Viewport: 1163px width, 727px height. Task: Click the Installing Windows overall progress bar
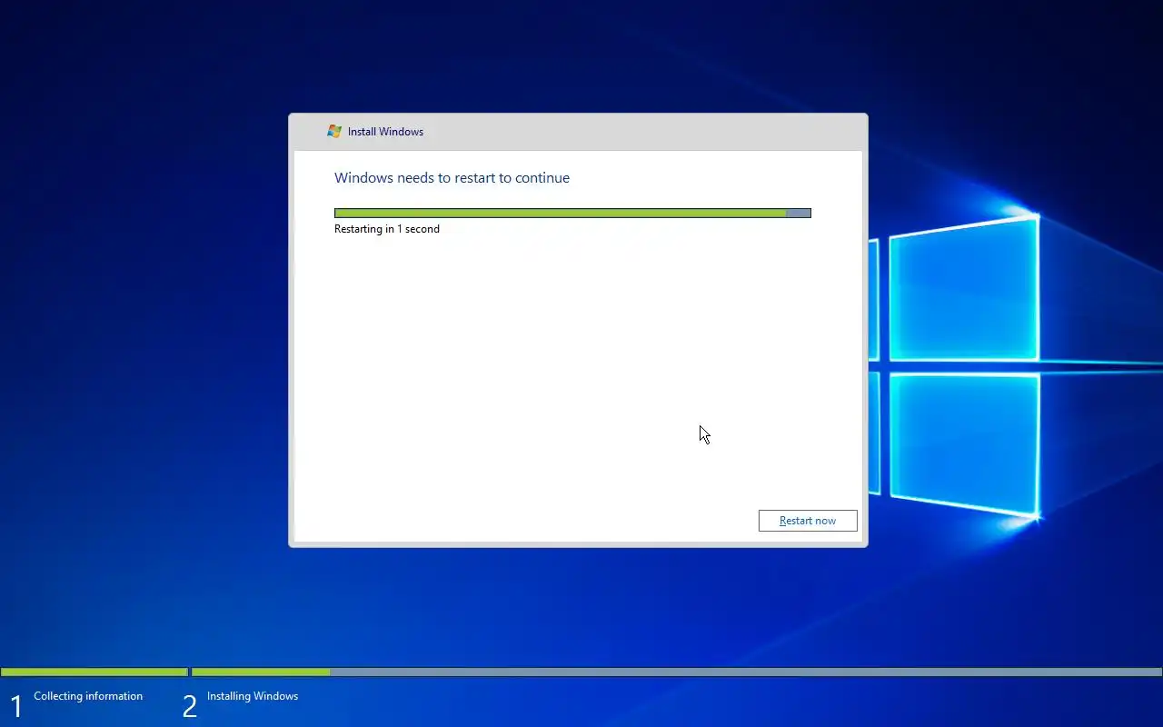677,672
